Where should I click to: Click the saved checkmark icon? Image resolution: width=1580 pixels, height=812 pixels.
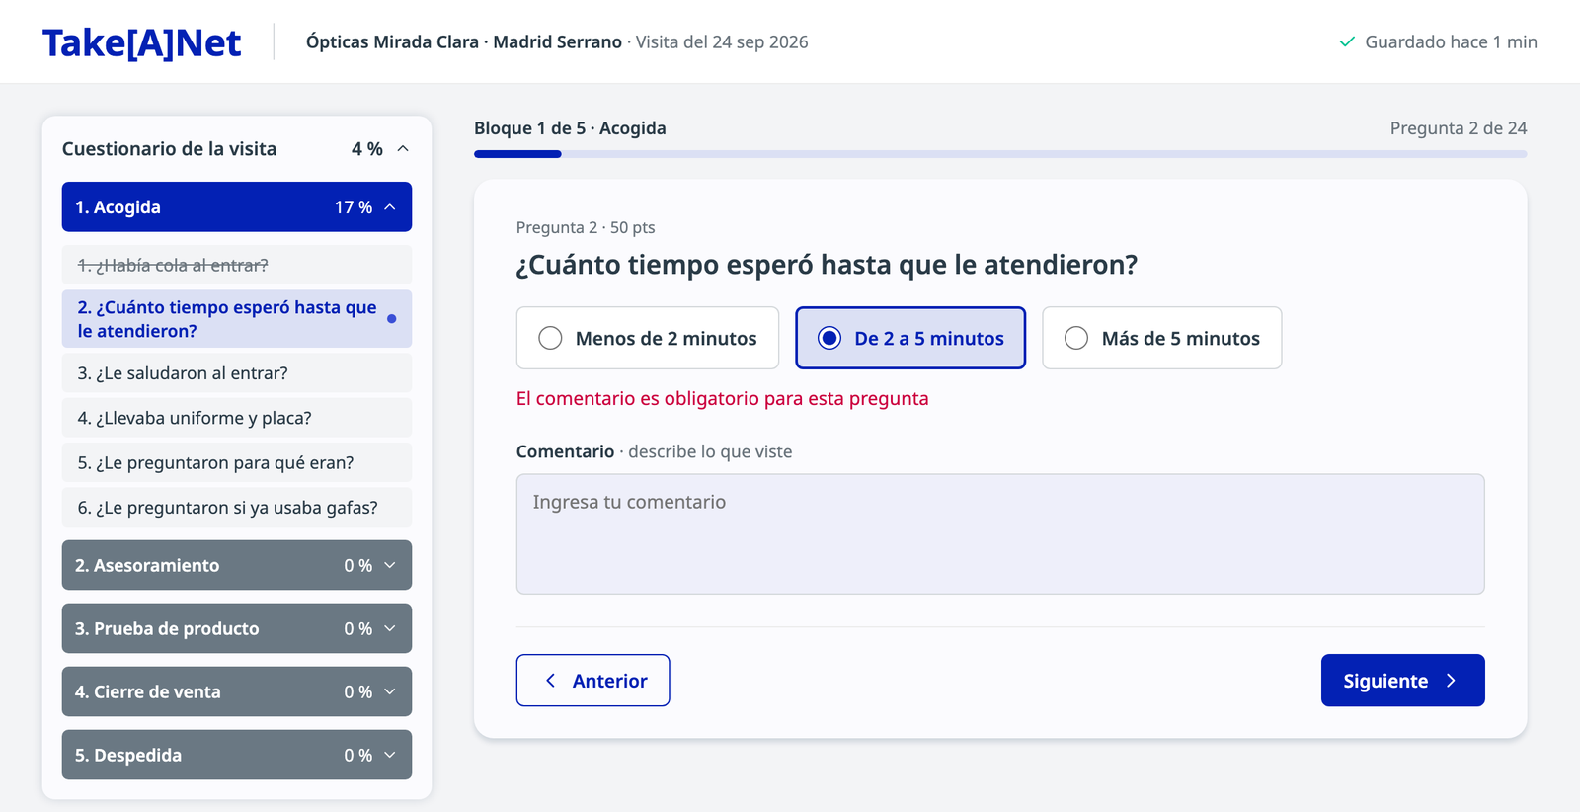[1346, 41]
